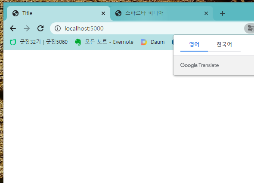Close the 스파르타 피디아 tab

click(206, 13)
